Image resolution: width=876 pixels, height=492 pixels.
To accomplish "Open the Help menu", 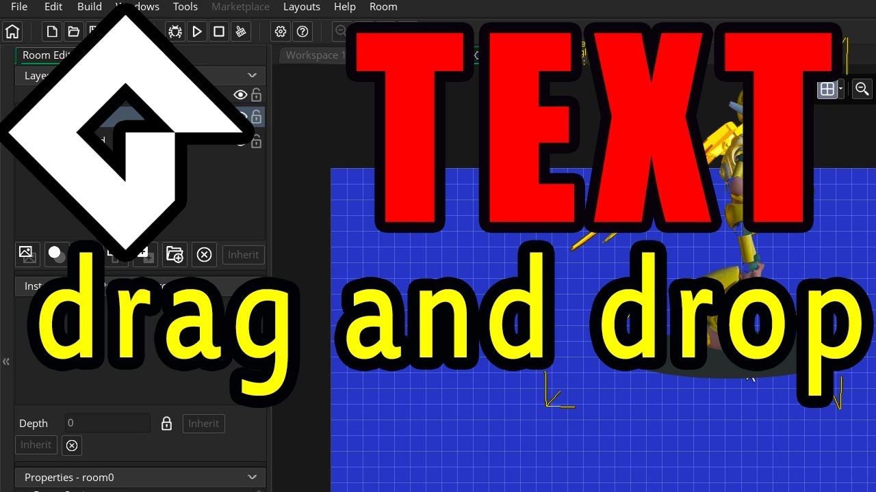I will (x=345, y=7).
